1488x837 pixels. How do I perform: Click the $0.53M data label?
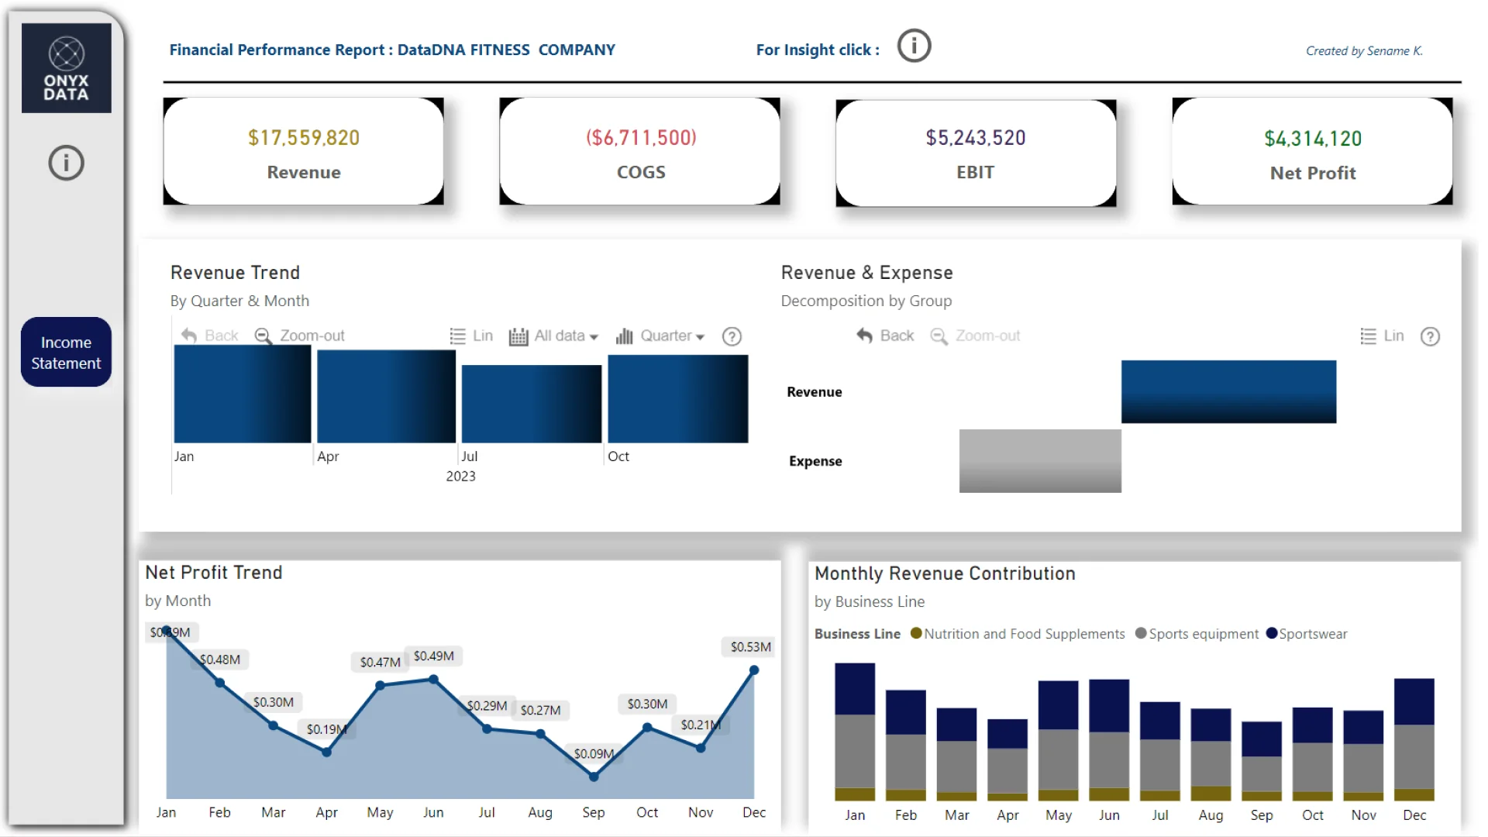[750, 646]
